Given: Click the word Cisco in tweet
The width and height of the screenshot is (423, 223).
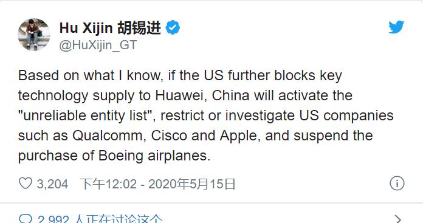Looking at the screenshot, I should (169, 136).
